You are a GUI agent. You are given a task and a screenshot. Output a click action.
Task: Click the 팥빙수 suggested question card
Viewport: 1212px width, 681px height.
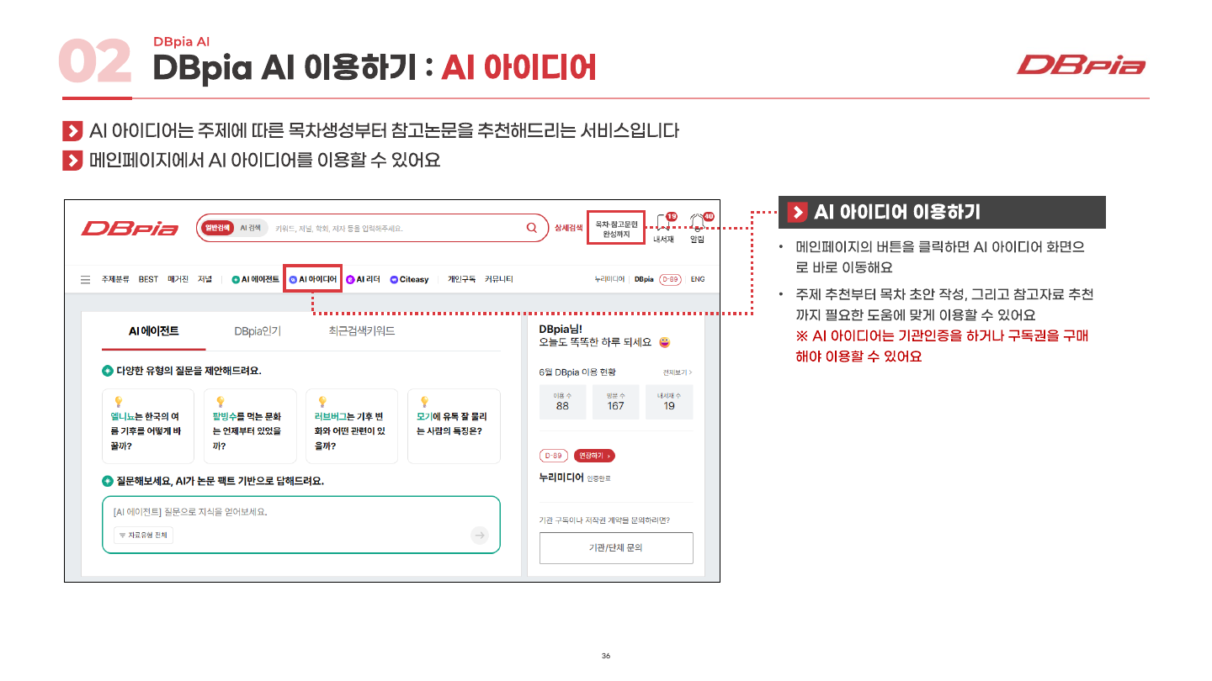(x=250, y=426)
